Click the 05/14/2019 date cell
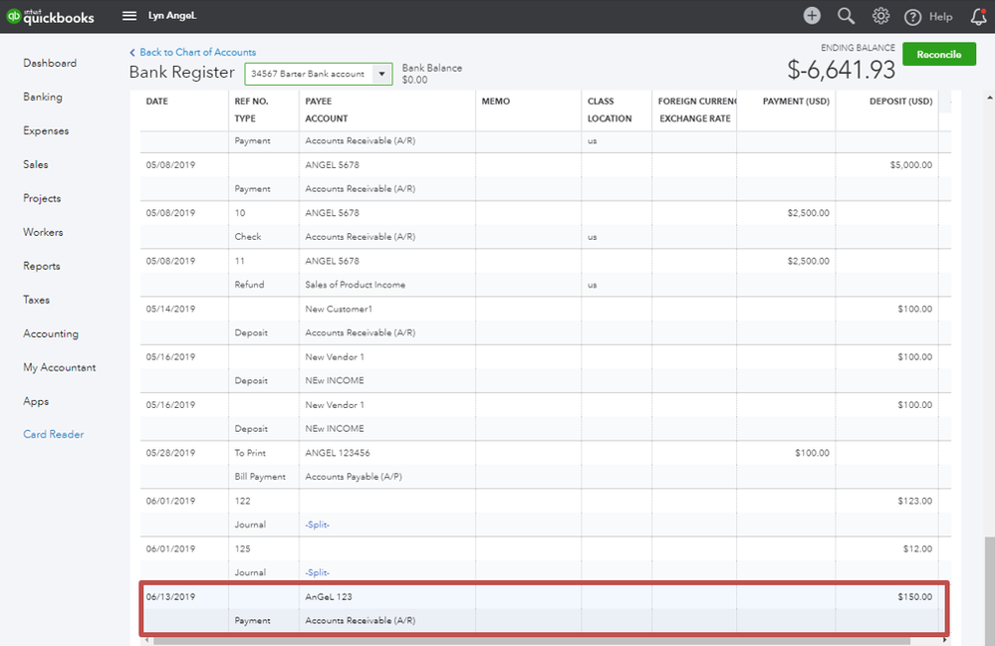The width and height of the screenshot is (995, 646). click(170, 309)
